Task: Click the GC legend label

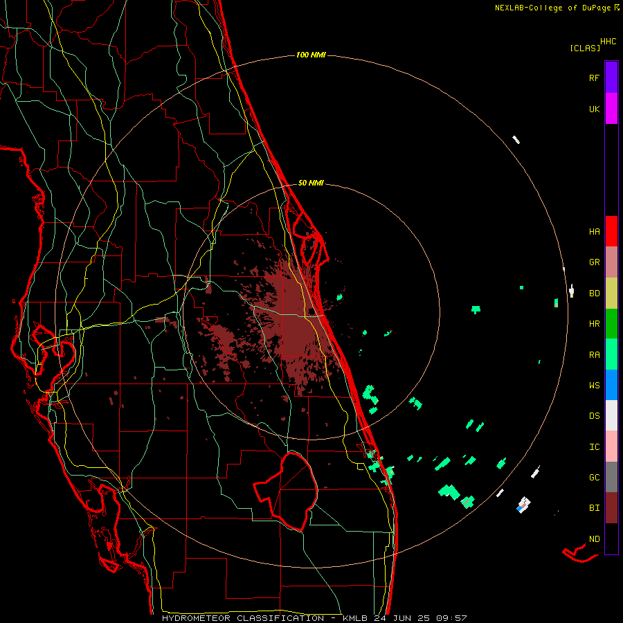Action: point(594,477)
